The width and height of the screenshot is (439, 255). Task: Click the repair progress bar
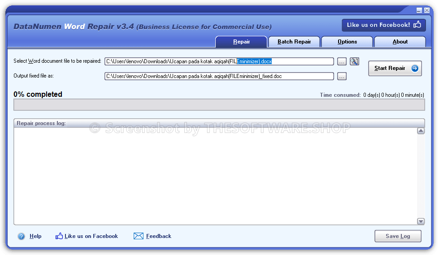[x=219, y=105]
